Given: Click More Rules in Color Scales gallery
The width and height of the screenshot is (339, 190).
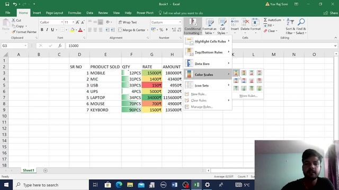Looking at the screenshot, I should [x=248, y=96].
